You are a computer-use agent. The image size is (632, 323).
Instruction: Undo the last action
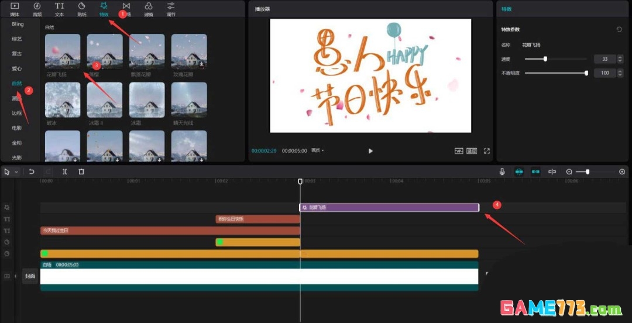(32, 172)
